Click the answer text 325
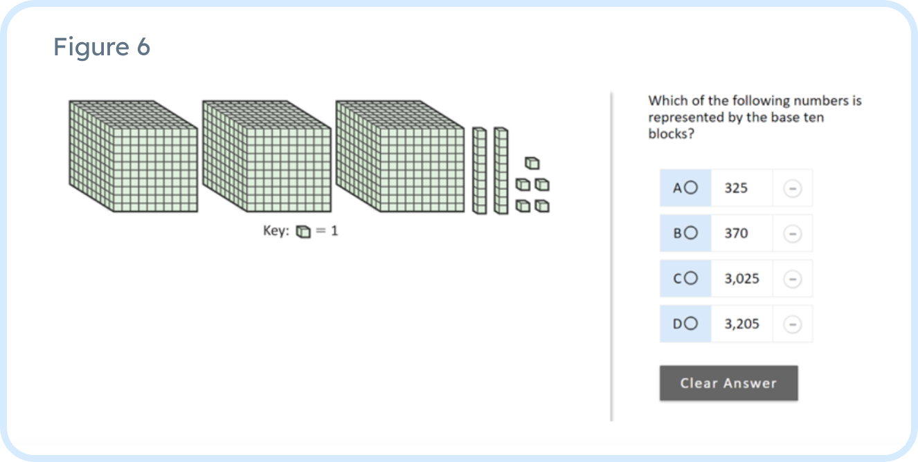 click(736, 188)
